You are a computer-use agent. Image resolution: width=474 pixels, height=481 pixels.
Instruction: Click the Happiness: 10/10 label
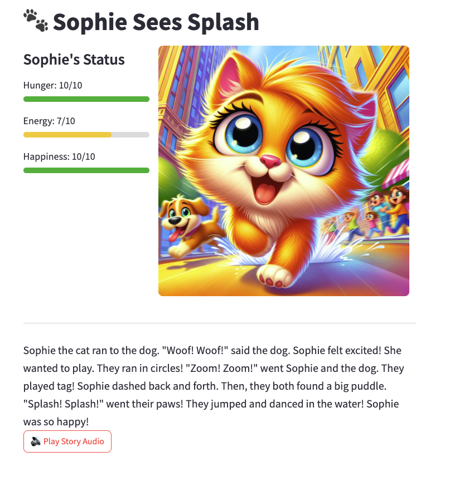[59, 156]
